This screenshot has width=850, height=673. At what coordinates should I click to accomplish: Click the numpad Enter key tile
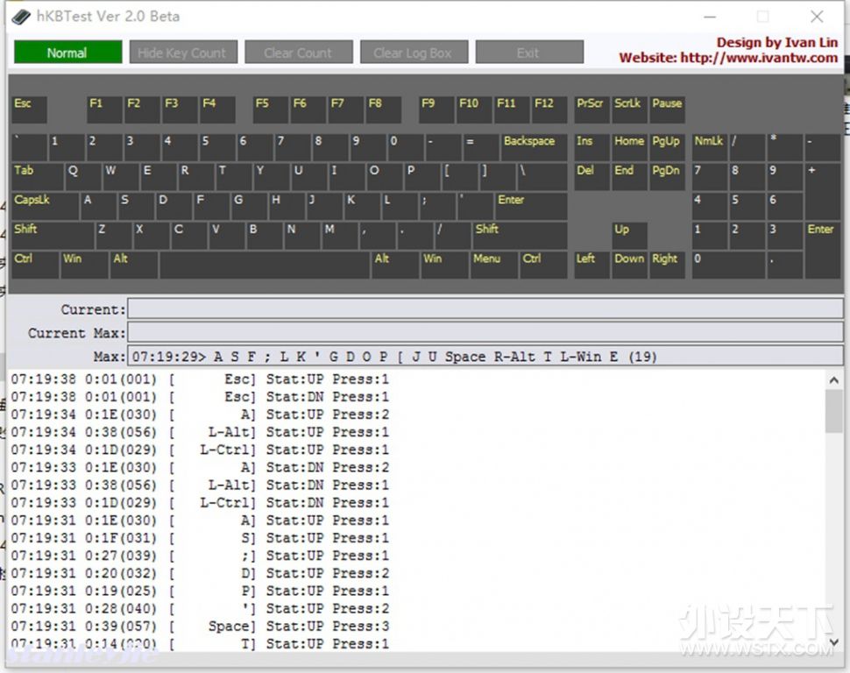[x=822, y=250]
